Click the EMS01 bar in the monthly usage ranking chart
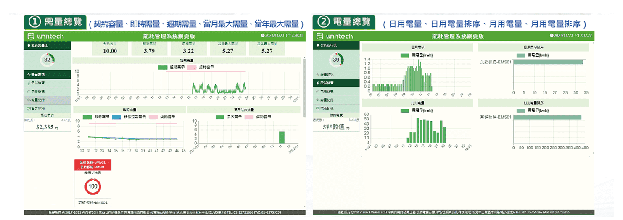Image resolution: width=623 pixels, height=220 pixels. [547, 118]
